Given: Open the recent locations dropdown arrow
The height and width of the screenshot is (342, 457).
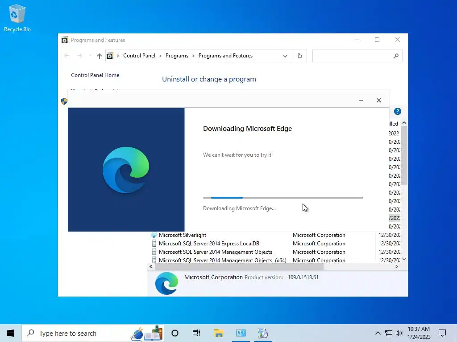Looking at the screenshot, I should click(x=90, y=56).
